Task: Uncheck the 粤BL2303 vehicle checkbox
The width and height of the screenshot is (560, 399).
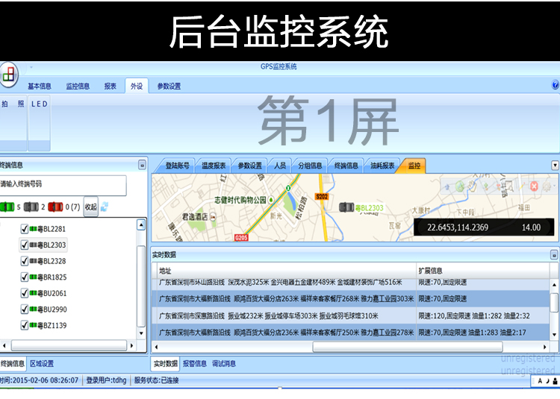Action: coord(25,245)
